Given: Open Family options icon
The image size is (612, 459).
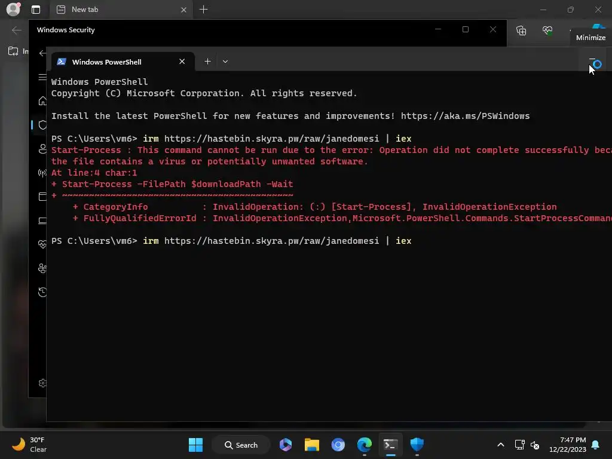Looking at the screenshot, I should 42,268.
